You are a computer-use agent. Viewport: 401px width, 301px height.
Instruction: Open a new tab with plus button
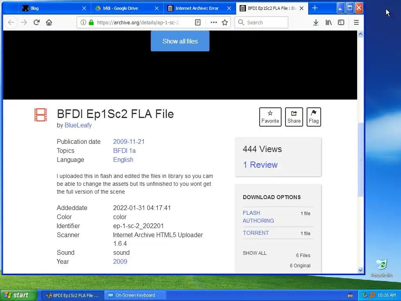(315, 8)
